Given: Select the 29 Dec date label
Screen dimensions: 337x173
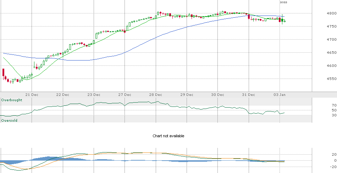Looking at the screenshot, I should tap(187, 94).
